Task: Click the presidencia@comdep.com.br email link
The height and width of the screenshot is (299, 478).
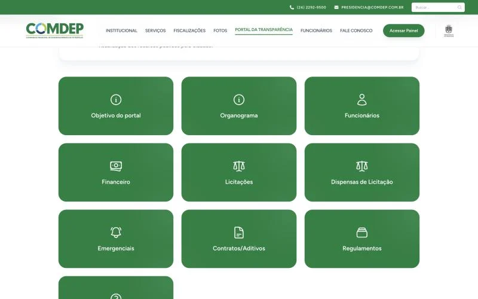Action: click(x=372, y=7)
